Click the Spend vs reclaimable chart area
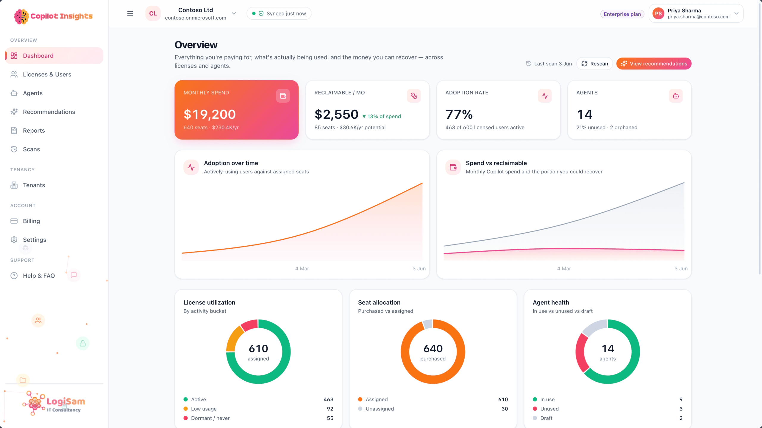Image resolution: width=762 pixels, height=428 pixels. tap(564, 222)
